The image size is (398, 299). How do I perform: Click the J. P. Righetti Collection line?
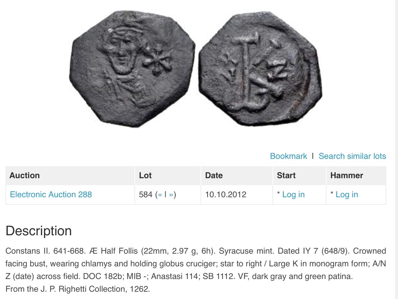point(78,289)
